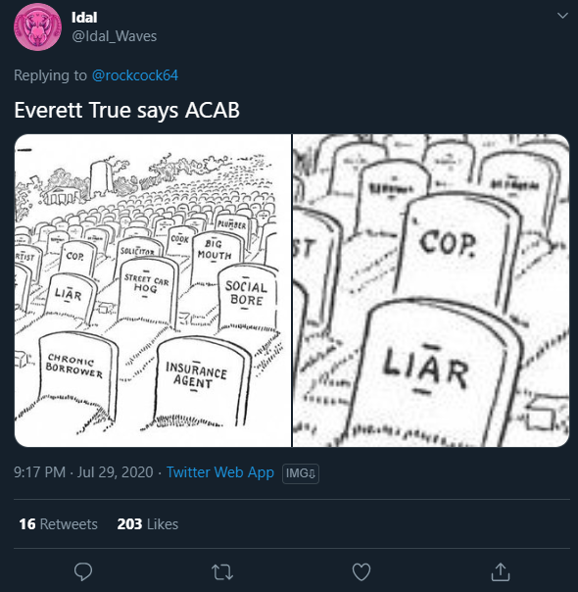Click the IMG download badge

301,473
